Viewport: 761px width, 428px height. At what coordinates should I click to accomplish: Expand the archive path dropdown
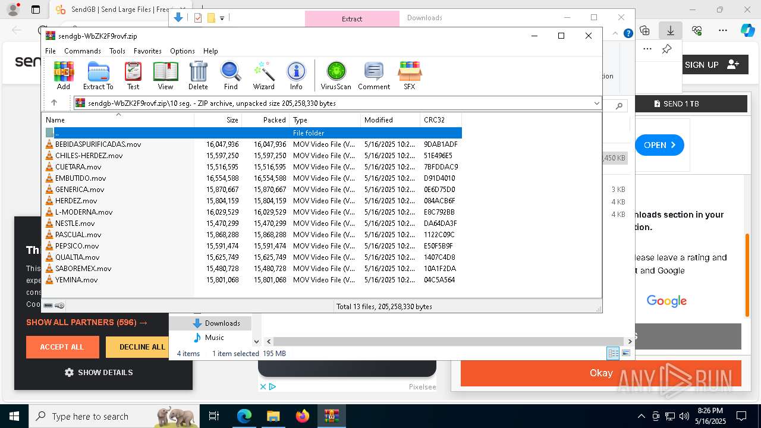tap(596, 103)
